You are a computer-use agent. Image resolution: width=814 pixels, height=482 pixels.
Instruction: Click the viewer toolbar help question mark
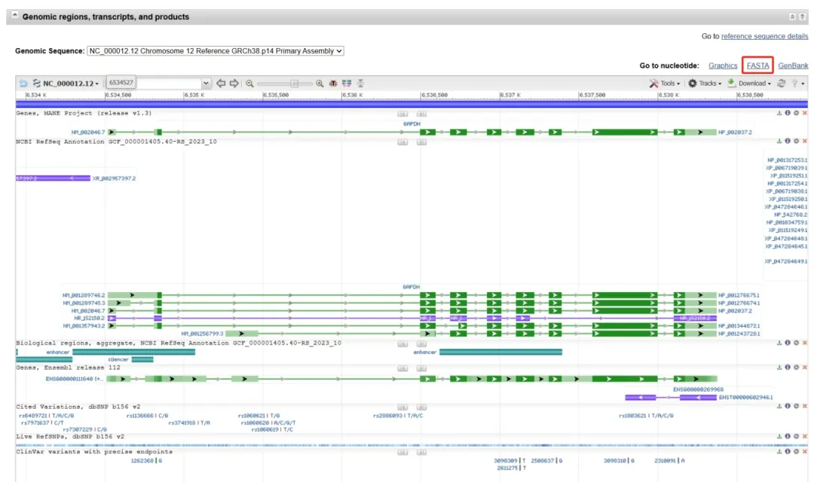tap(794, 83)
